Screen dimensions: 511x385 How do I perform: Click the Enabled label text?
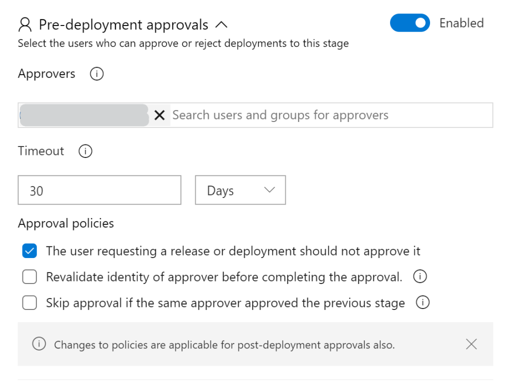pyautogui.click(x=461, y=23)
